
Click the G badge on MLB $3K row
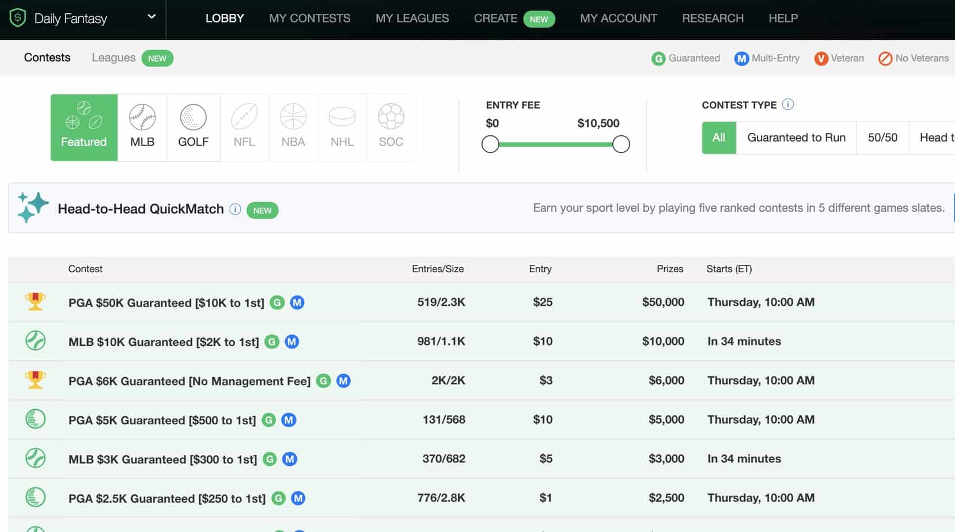(270, 459)
